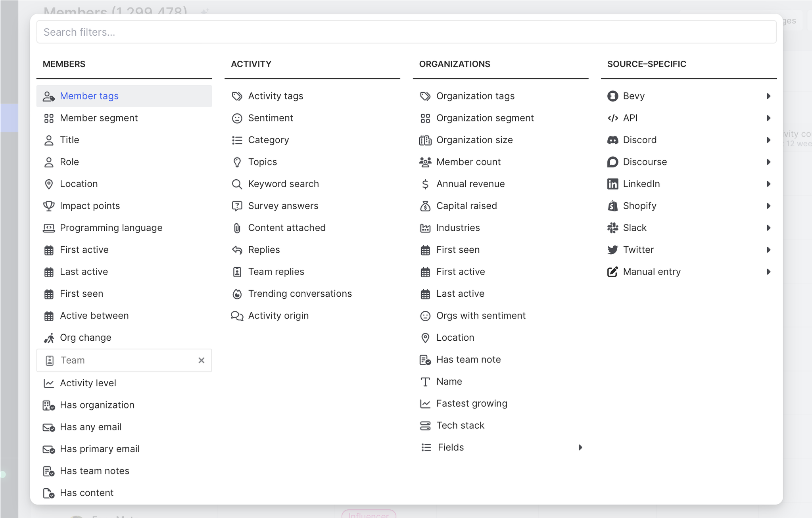The image size is (812, 518).
Task: Click the Discord logo icon
Action: (x=612, y=140)
